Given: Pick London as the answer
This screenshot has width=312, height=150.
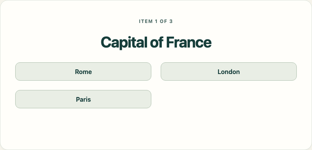Looking at the screenshot, I should (x=229, y=72).
